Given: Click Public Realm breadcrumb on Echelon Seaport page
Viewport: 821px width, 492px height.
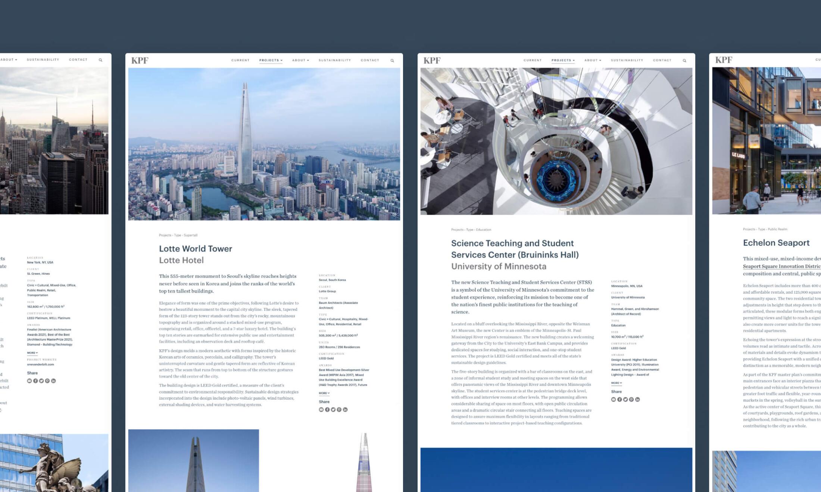Looking at the screenshot, I should click(777, 229).
